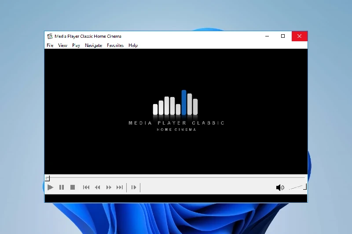The width and height of the screenshot is (352, 234).
Task: Stop playback with the Stop button
Action: pos(73,187)
